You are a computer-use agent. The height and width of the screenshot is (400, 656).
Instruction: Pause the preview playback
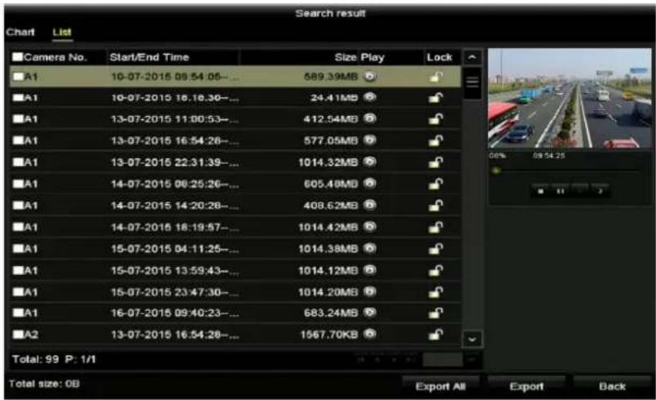560,191
